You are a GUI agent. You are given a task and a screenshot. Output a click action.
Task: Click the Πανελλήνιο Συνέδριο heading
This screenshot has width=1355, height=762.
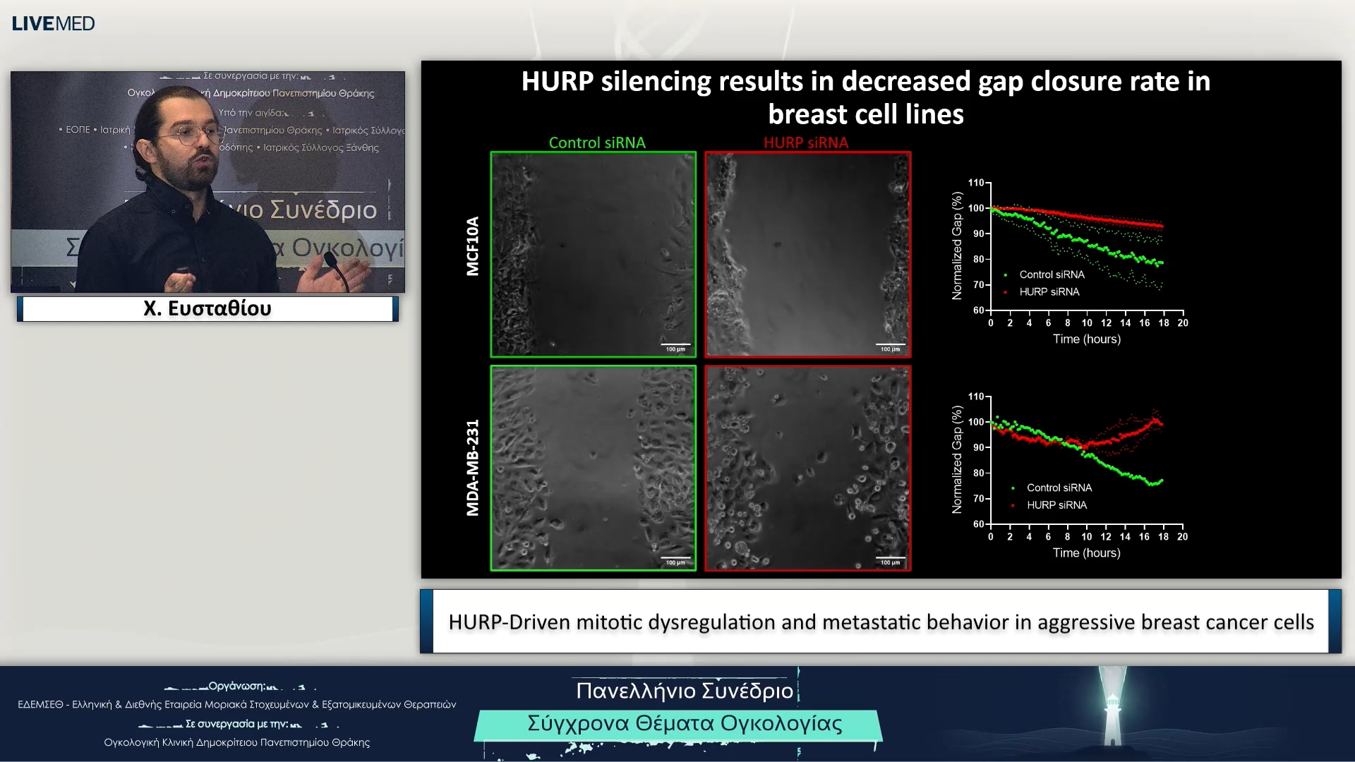pos(684,690)
